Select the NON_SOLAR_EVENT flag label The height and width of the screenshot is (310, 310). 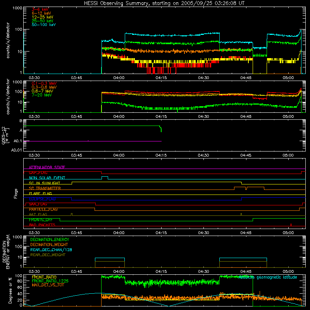pyautogui.click(x=47, y=178)
